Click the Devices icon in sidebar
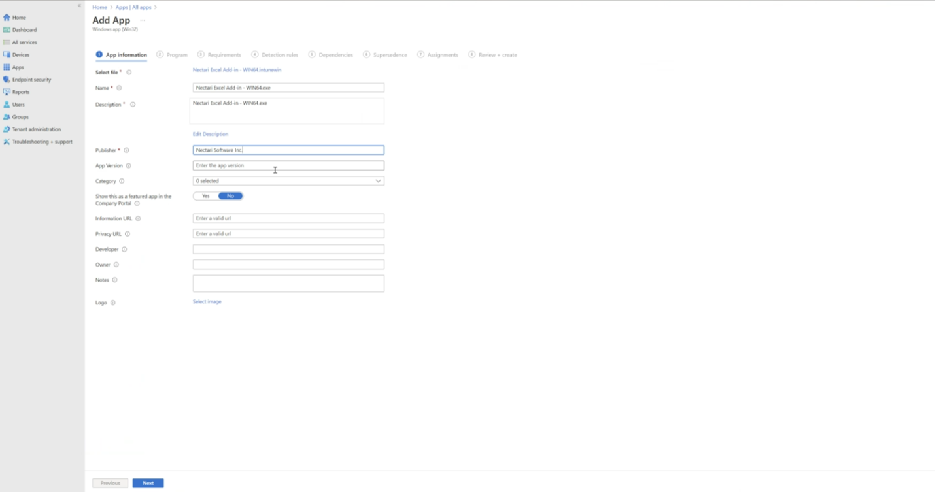The height and width of the screenshot is (492, 935). 7,55
